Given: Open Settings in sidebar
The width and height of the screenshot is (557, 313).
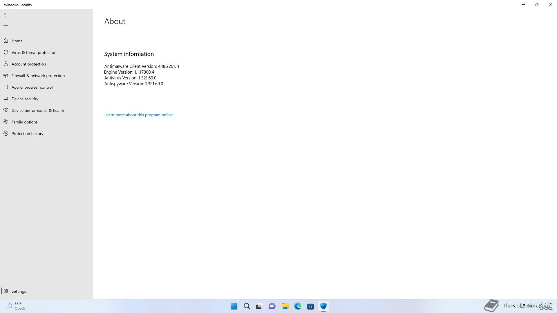Looking at the screenshot, I should pos(46,291).
